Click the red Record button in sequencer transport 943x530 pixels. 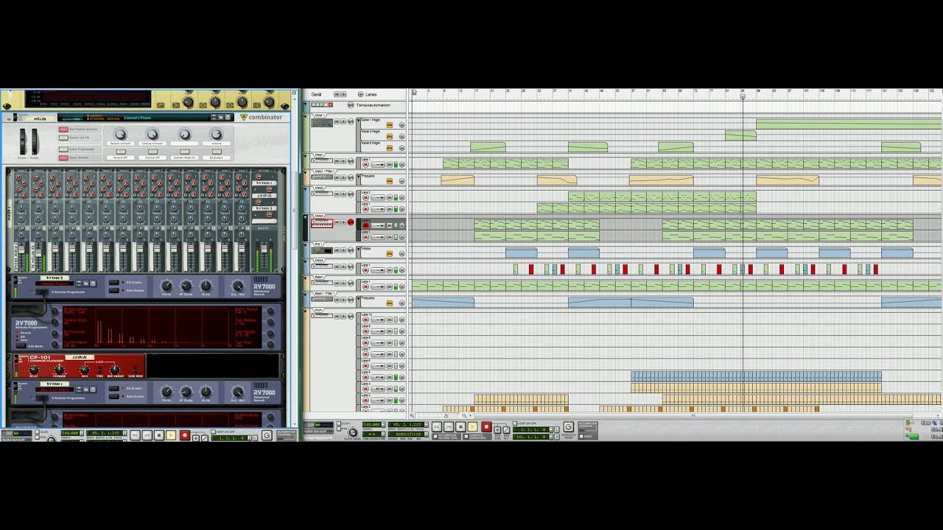(x=486, y=426)
